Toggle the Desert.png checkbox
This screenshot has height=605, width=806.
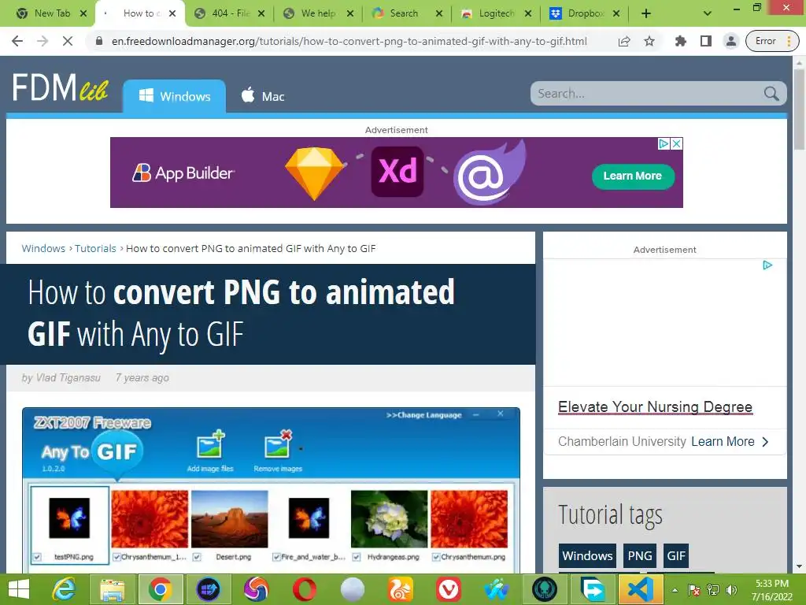(x=197, y=557)
